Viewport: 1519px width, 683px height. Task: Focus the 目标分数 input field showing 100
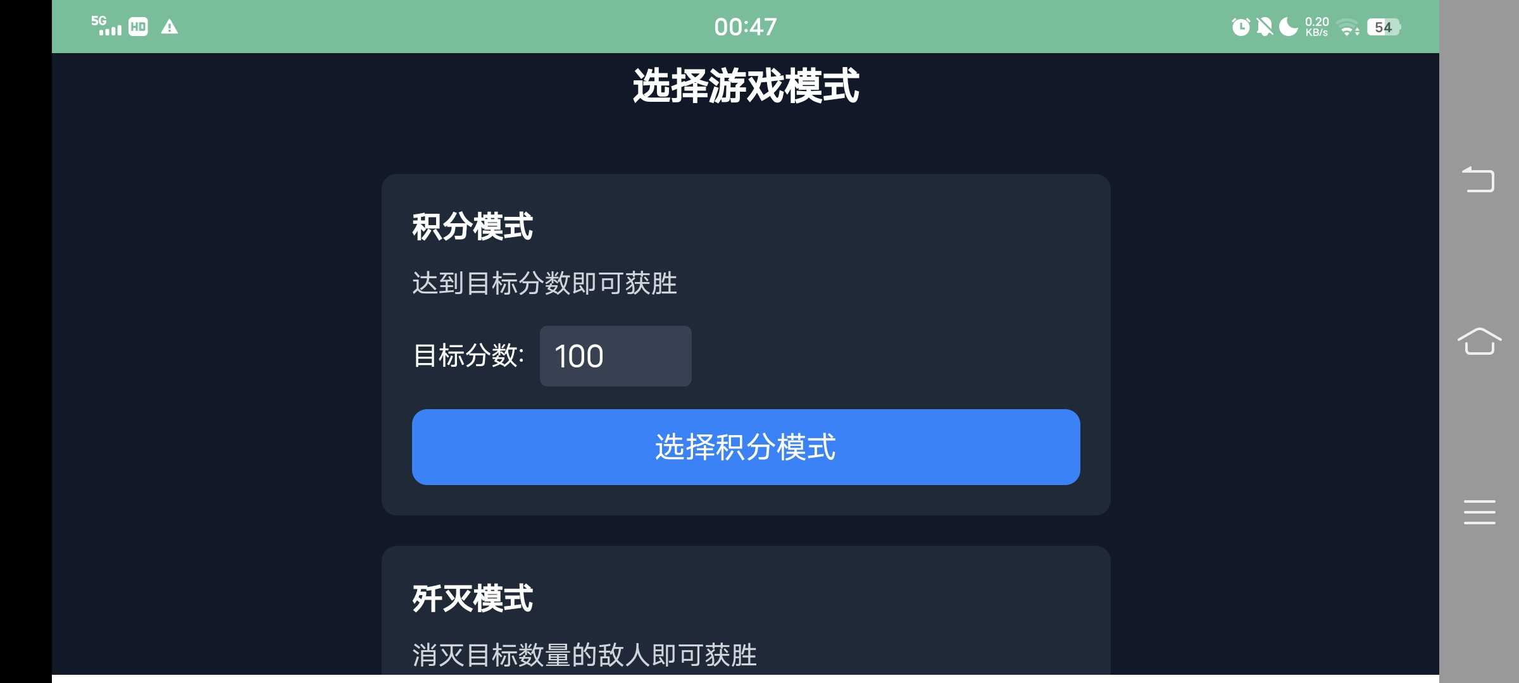615,356
